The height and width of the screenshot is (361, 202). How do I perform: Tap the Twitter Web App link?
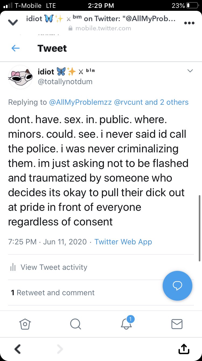pyautogui.click(x=123, y=242)
